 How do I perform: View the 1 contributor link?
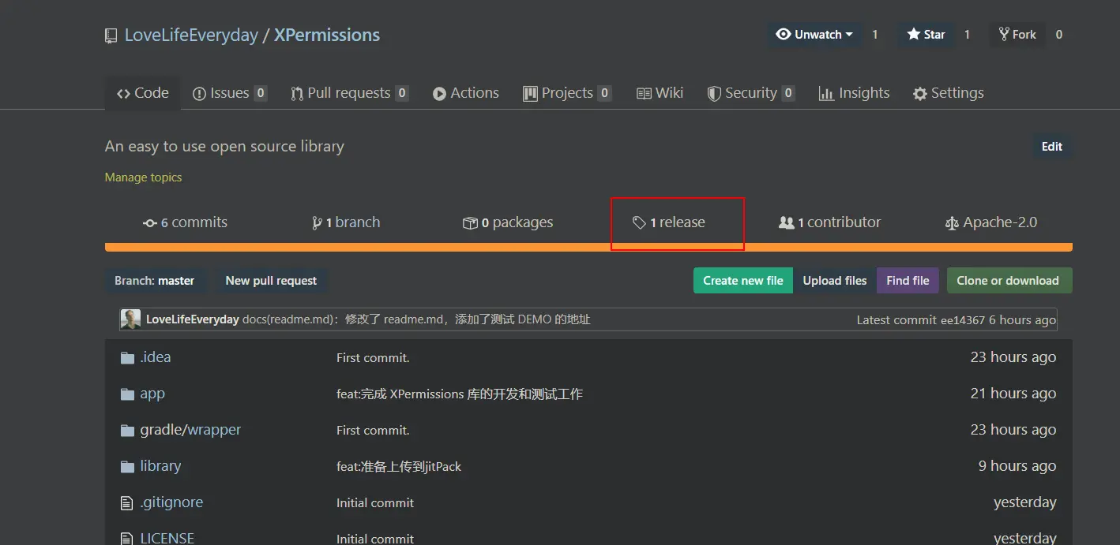829,222
